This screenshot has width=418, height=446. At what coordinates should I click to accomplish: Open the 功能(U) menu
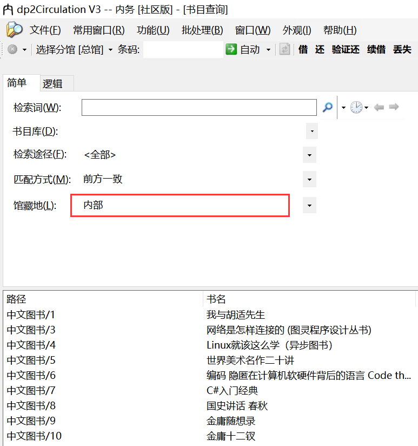click(x=153, y=30)
